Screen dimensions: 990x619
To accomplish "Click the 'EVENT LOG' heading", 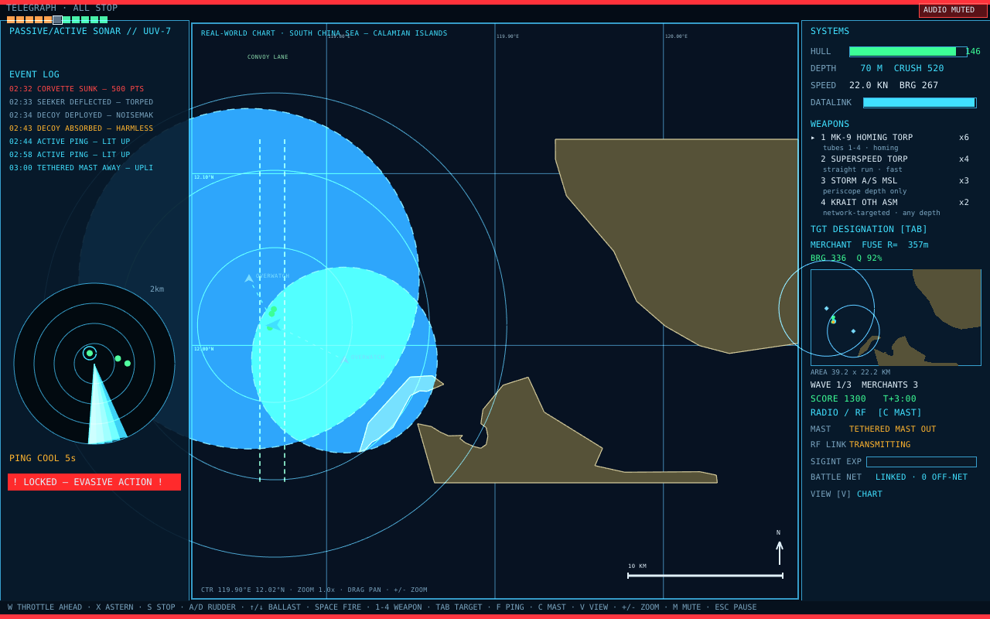I will click(x=34, y=74).
